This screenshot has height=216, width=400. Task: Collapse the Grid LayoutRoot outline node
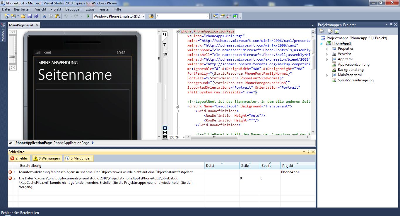[x=177, y=106]
